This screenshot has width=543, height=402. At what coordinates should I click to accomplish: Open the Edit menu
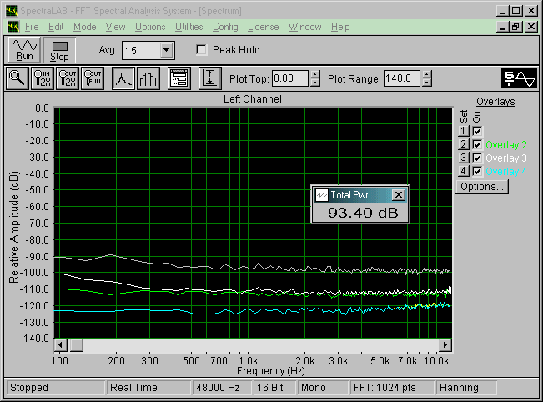click(56, 27)
